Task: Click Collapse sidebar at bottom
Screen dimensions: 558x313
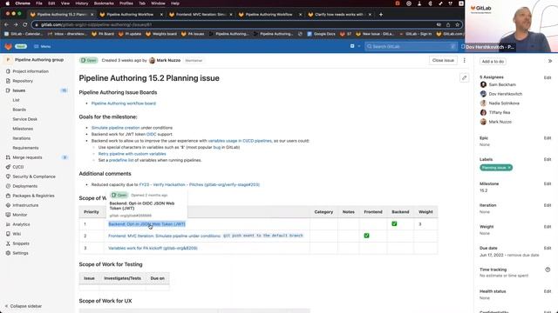Action: (24, 306)
